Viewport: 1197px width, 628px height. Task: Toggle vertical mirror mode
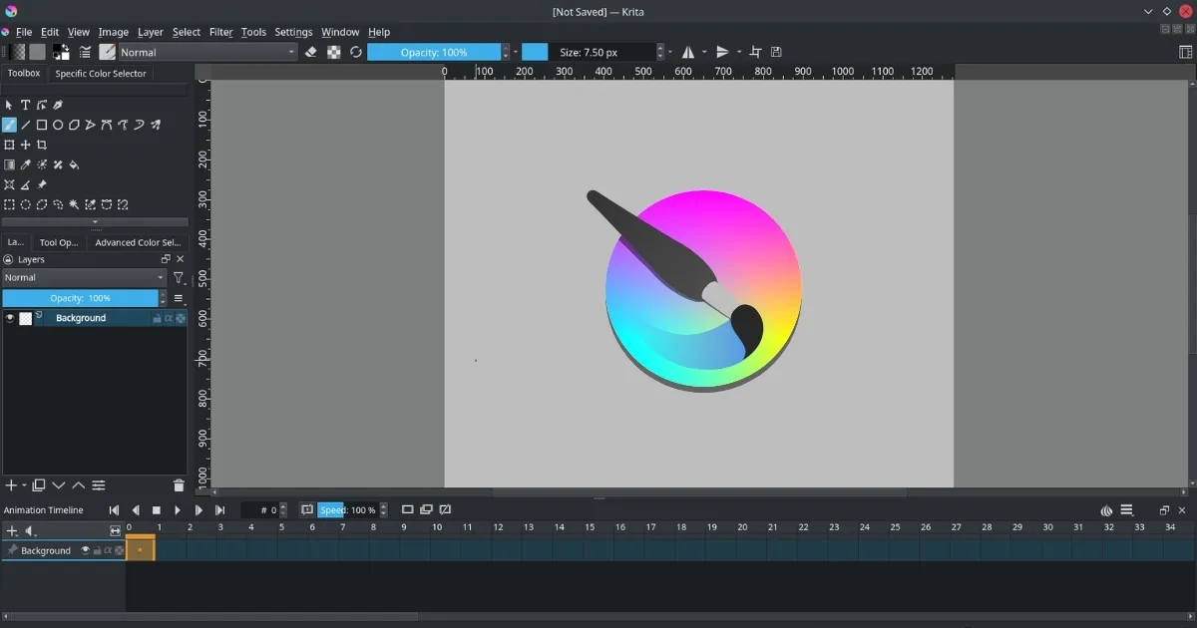(x=723, y=52)
